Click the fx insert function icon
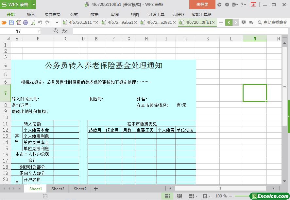This screenshot has height=200, width=290. (64, 31)
